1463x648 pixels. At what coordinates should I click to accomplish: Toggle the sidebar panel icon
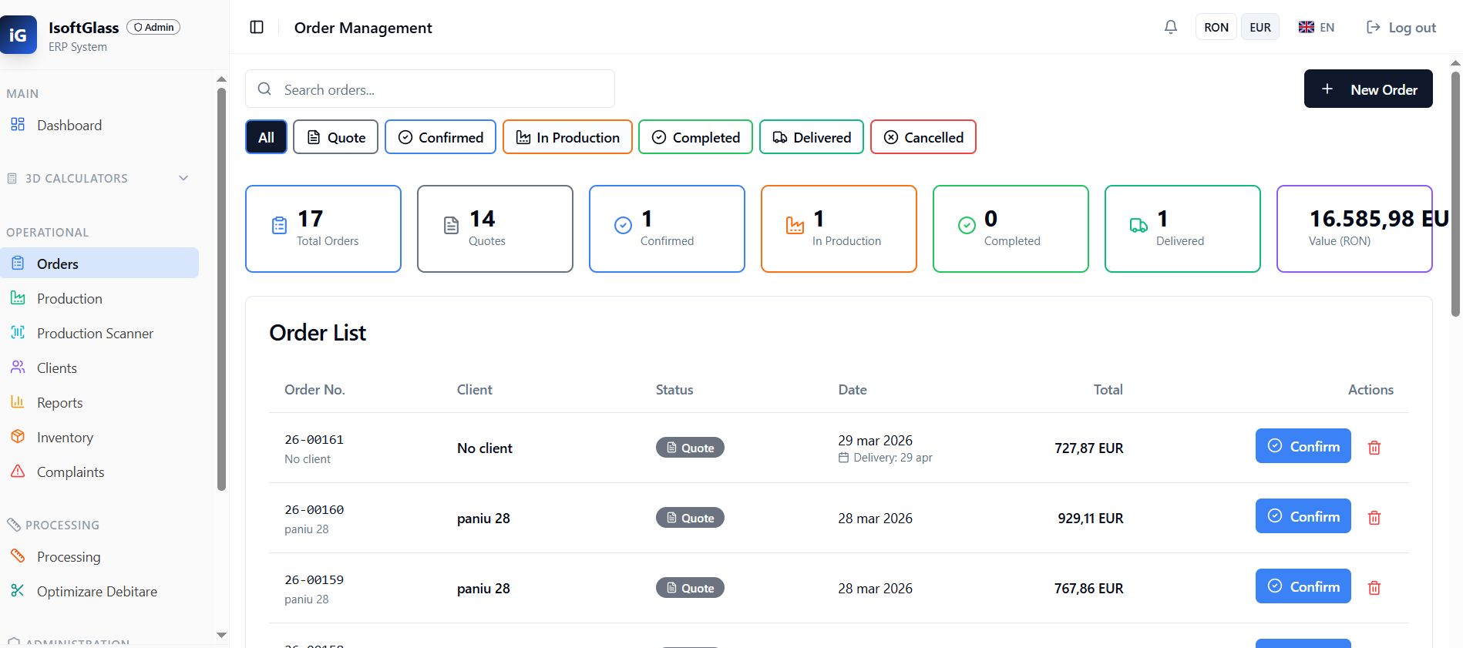pos(257,27)
